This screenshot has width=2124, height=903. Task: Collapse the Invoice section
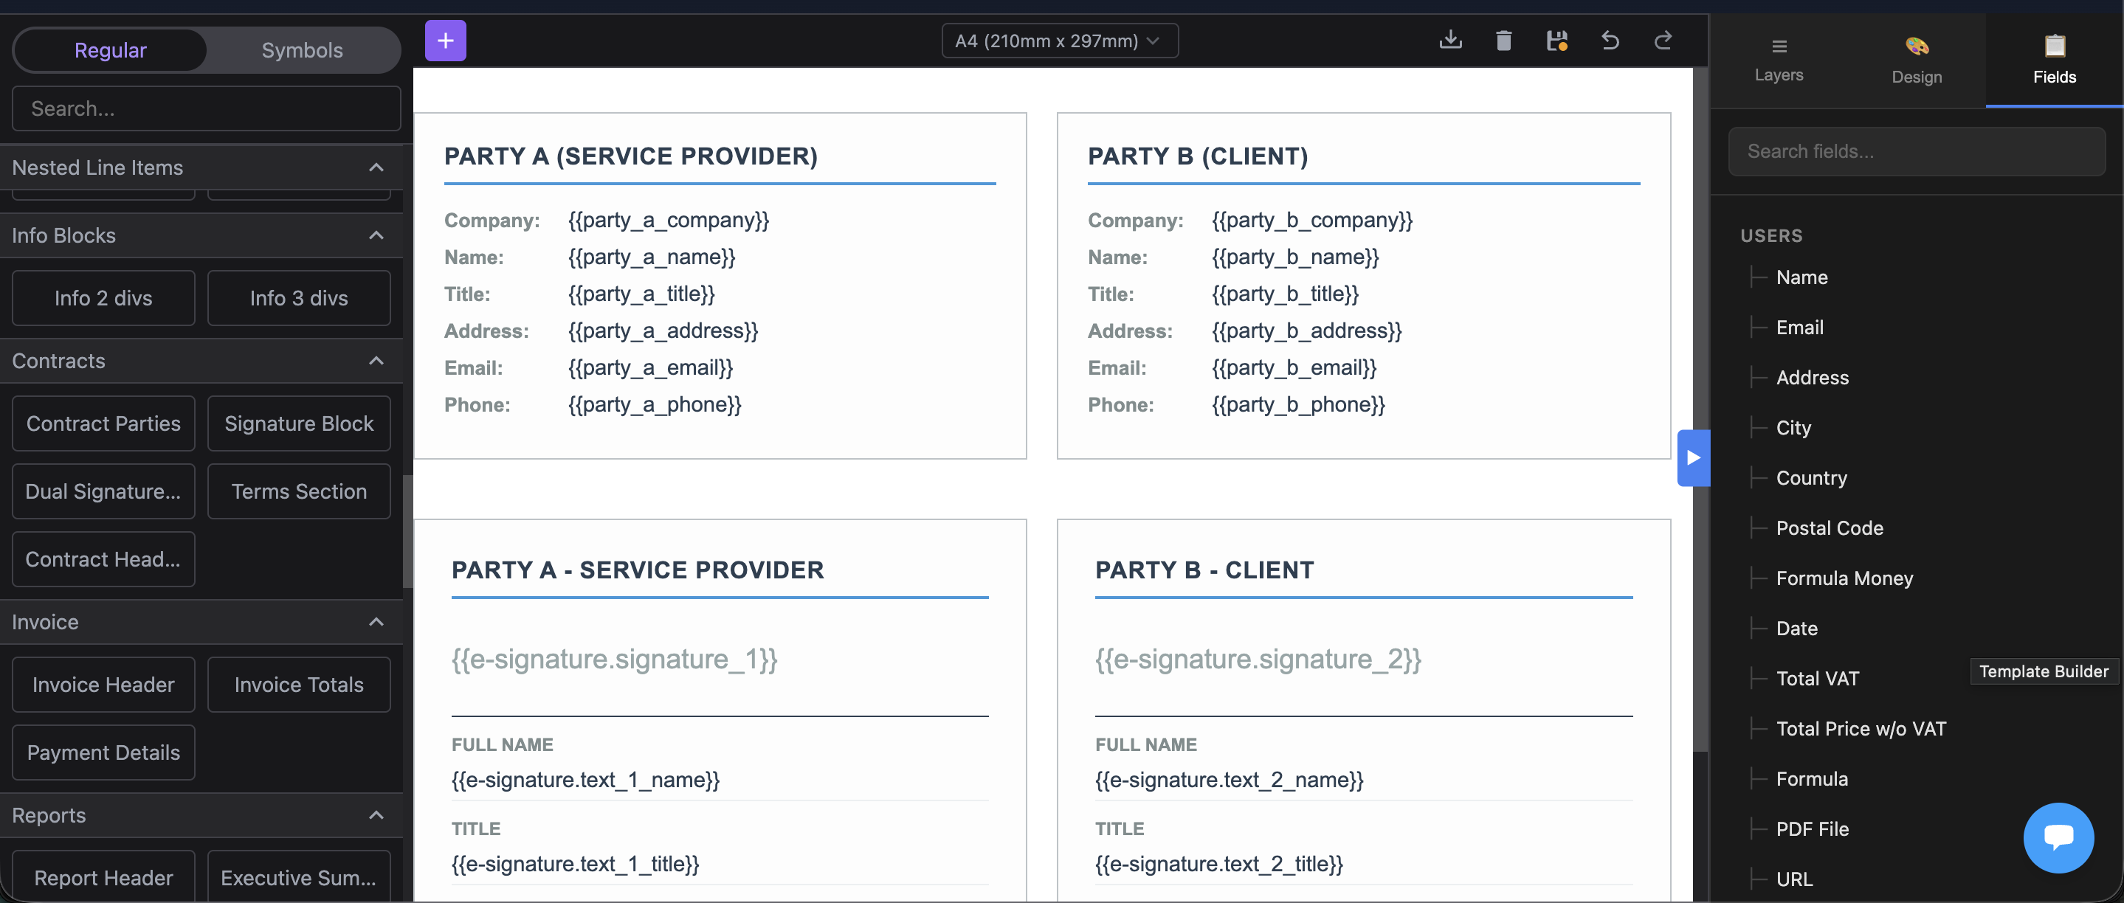tap(376, 622)
